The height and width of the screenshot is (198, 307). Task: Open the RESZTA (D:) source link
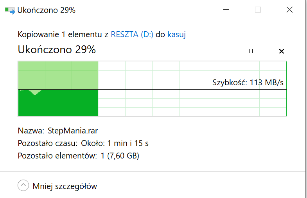(x=132, y=34)
